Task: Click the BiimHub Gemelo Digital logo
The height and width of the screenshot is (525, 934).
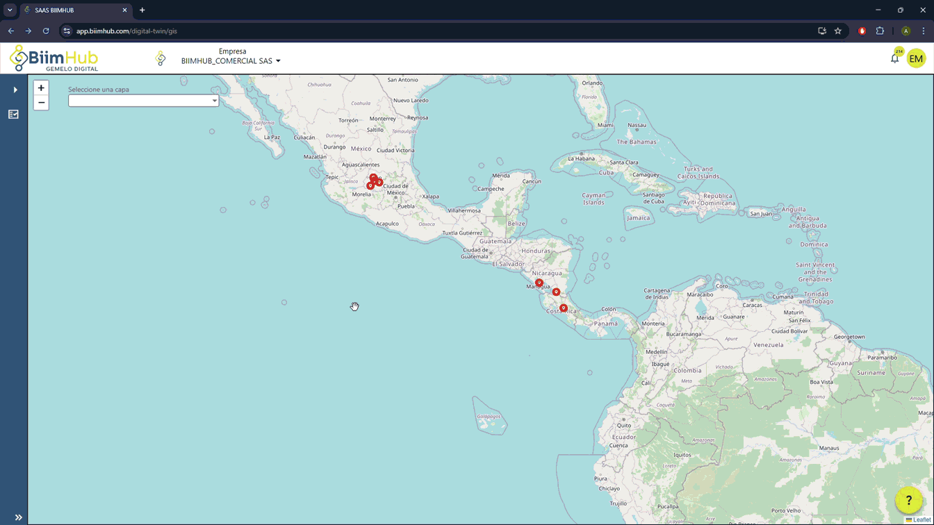Action: [x=54, y=58]
